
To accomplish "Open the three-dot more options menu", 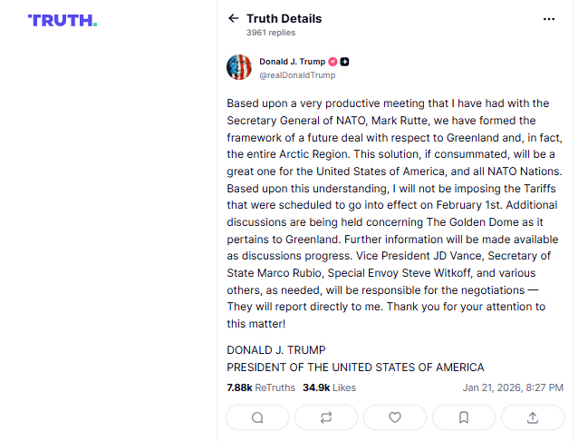I will [549, 18].
